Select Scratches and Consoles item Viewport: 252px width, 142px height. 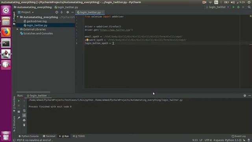click(x=38, y=34)
